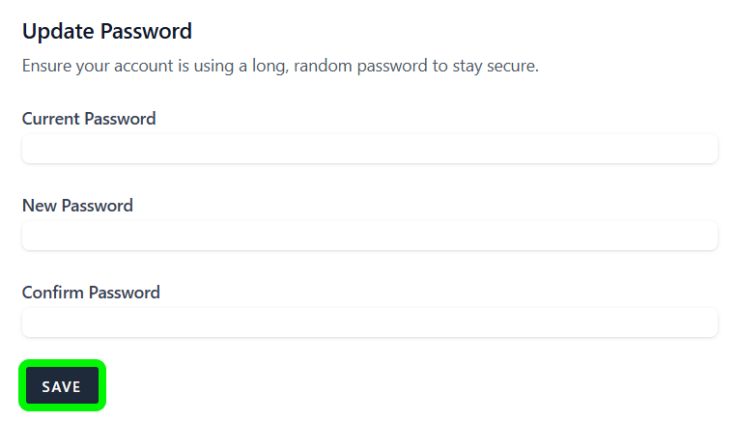Select the Confirm Password text box

coord(369,323)
